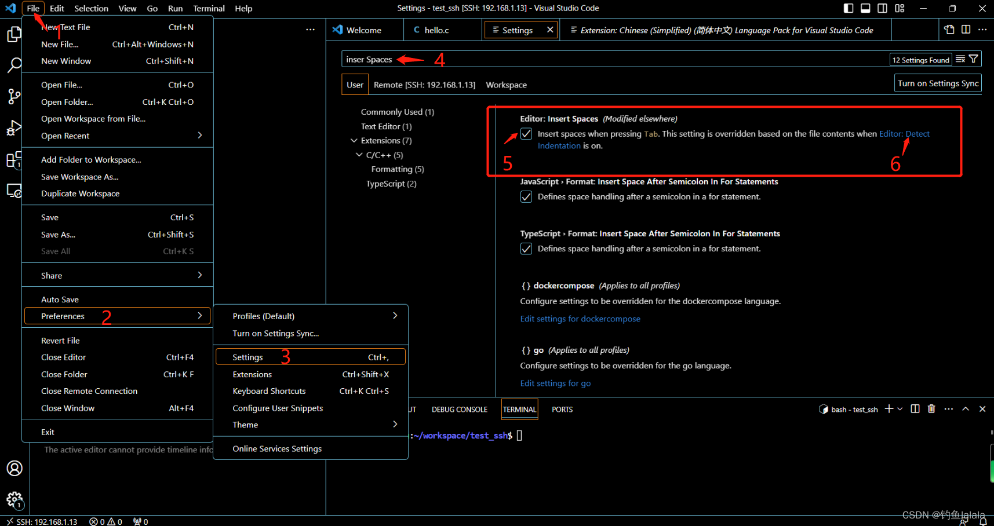
Task: Open the Accounts icon
Action: 14,468
